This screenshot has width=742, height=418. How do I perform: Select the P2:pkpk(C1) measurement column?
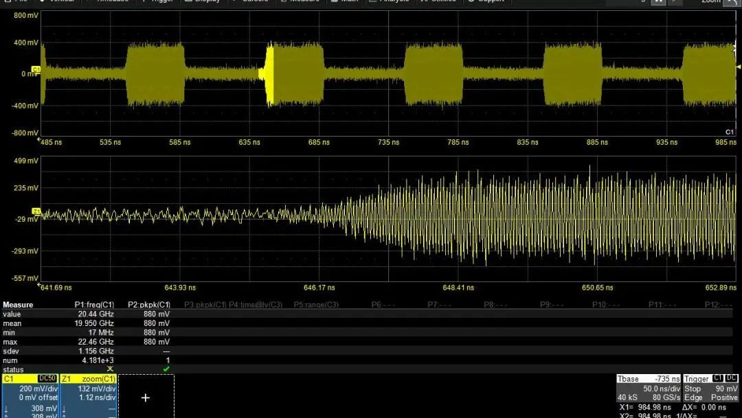pyautogui.click(x=148, y=305)
